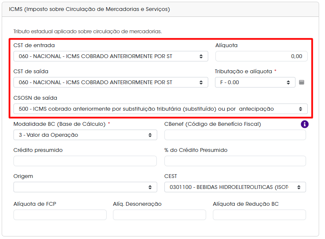Click the ICMS panel header title

tap(89, 9)
